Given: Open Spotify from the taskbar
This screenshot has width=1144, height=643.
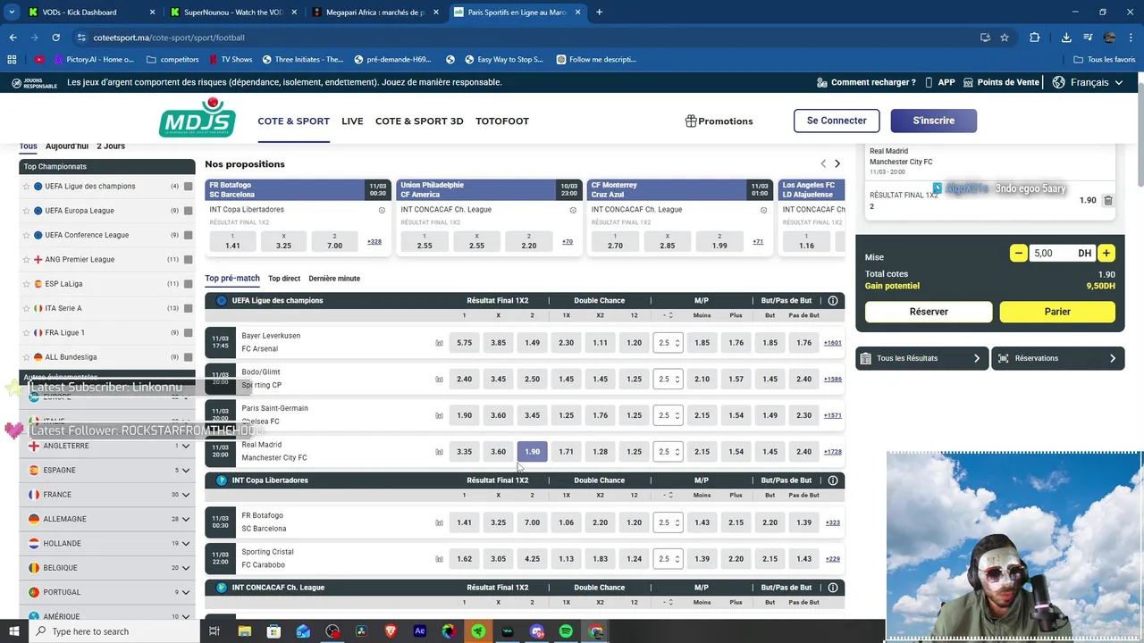Looking at the screenshot, I should 566,631.
